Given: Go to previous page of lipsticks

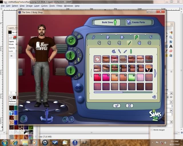Looking at the screenshot, I should (x=91, y=73).
